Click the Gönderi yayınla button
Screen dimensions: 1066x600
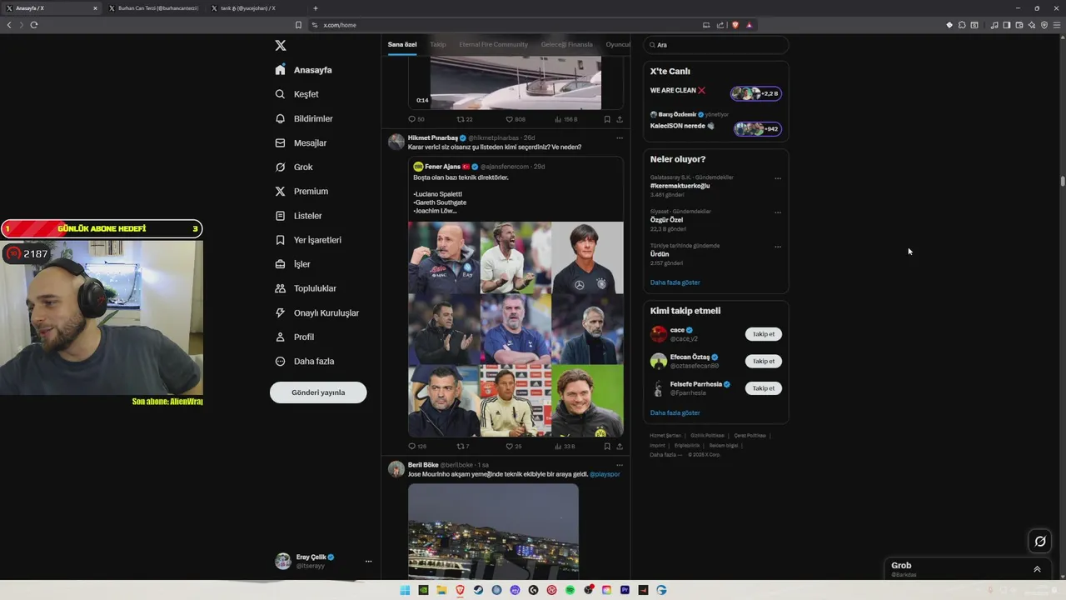pos(318,392)
